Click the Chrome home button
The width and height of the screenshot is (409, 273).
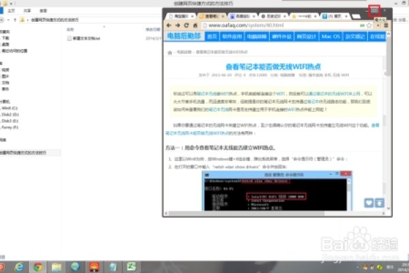point(195,25)
